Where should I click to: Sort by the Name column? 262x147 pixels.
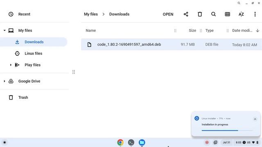tap(91, 31)
